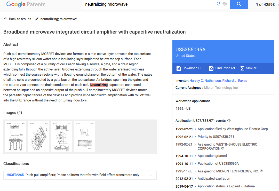Click help icon after WESTINGHOUSE ELECTRIC CORPORATION

[222, 148]
